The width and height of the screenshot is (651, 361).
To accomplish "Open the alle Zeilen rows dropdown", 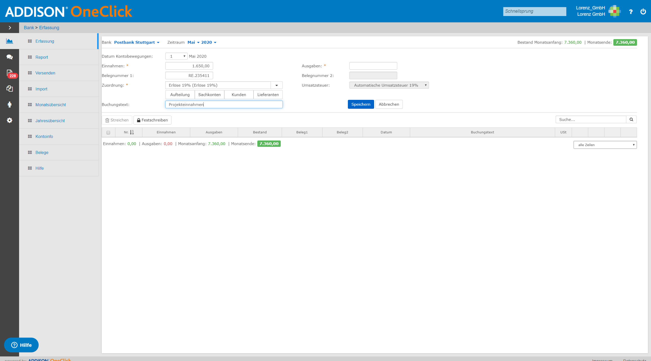I will point(605,145).
